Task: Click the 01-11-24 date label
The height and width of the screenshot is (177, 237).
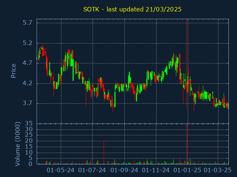Action: 156,170
